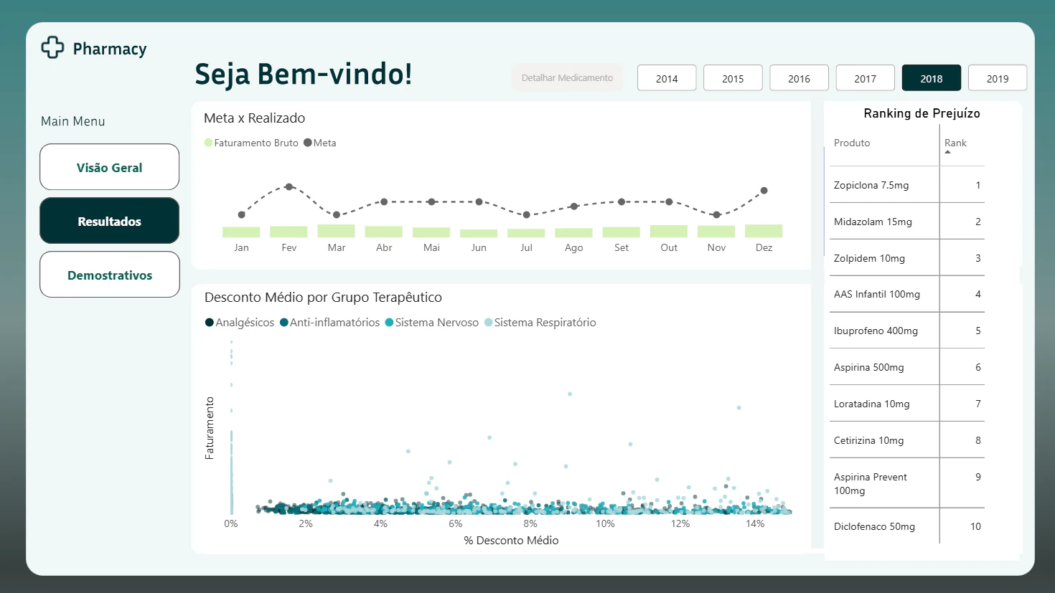This screenshot has height=593, width=1055.
Task: Select the Ibuprofeno 400mg row
Action: click(x=907, y=331)
